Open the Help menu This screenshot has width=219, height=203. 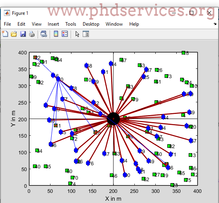[x=134, y=24]
